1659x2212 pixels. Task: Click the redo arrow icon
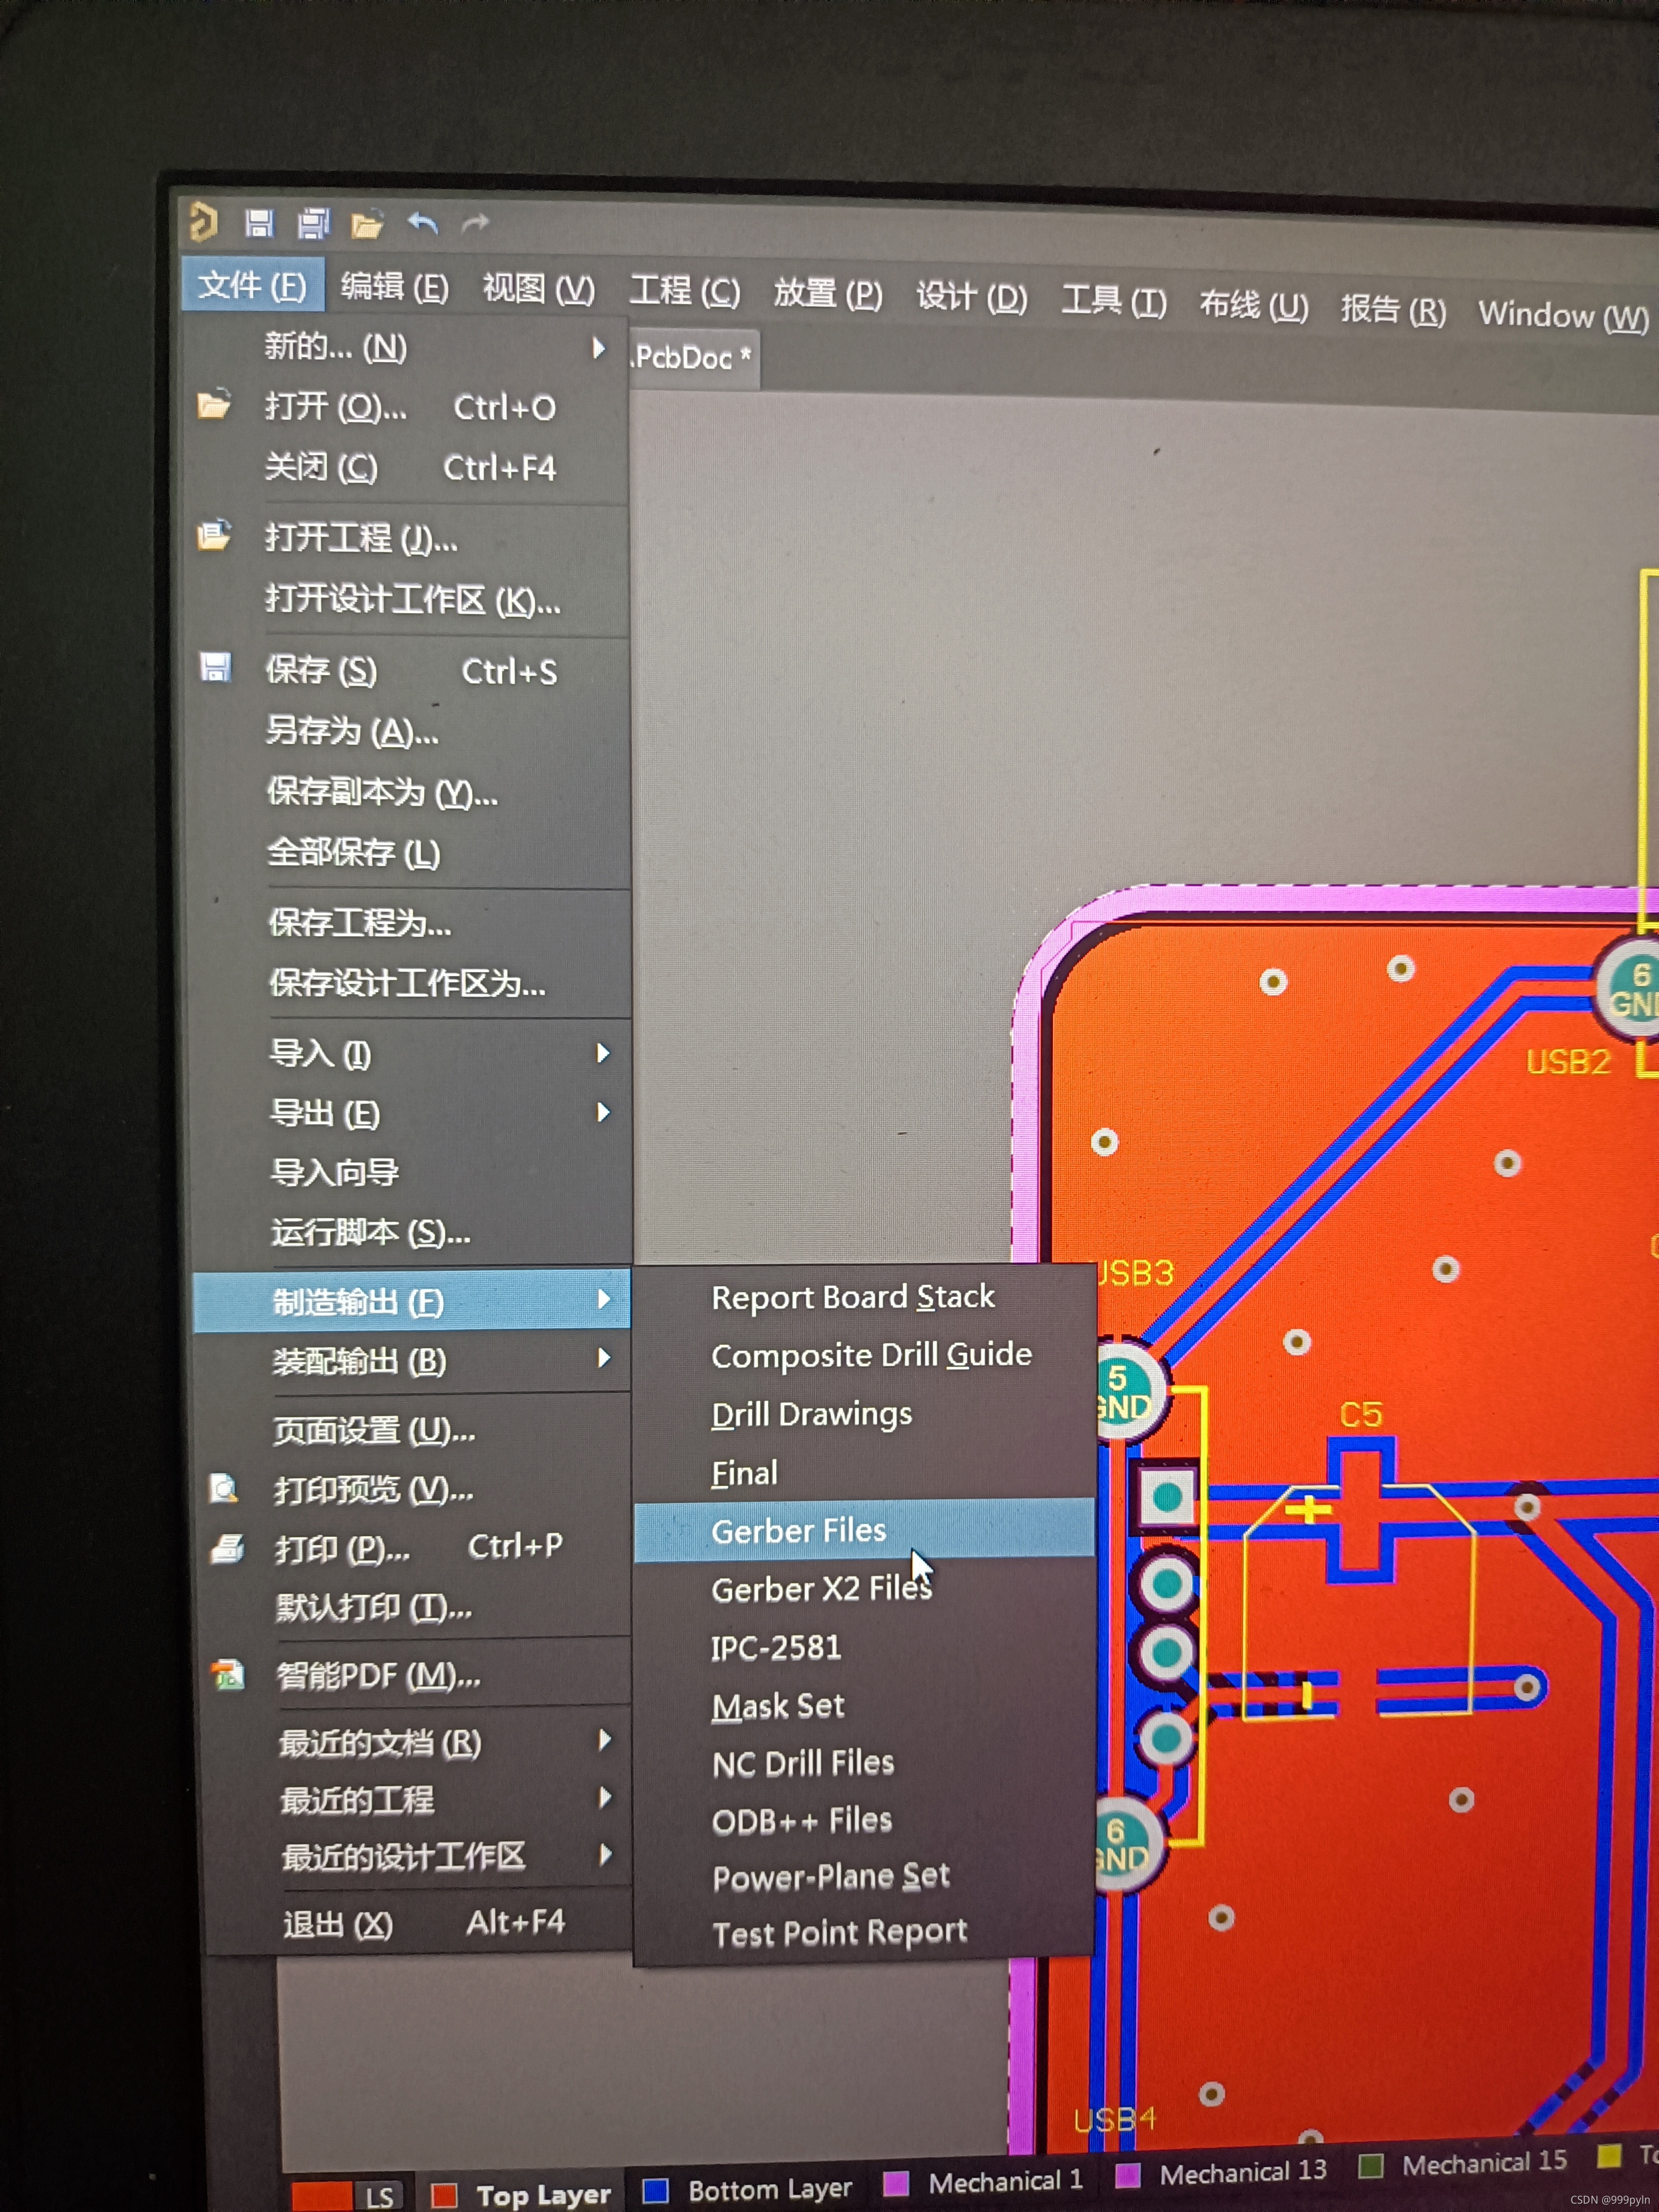click(475, 223)
